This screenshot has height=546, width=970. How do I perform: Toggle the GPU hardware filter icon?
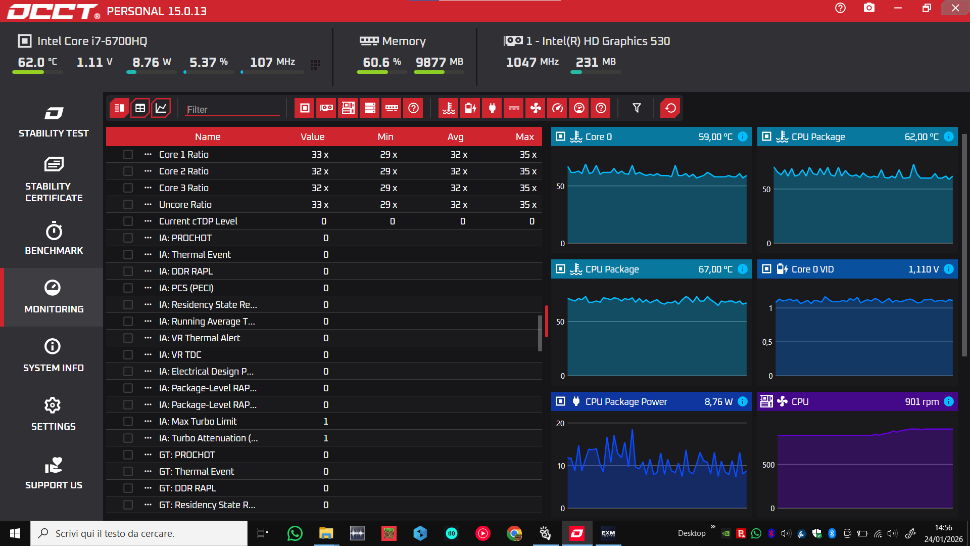[x=326, y=108]
